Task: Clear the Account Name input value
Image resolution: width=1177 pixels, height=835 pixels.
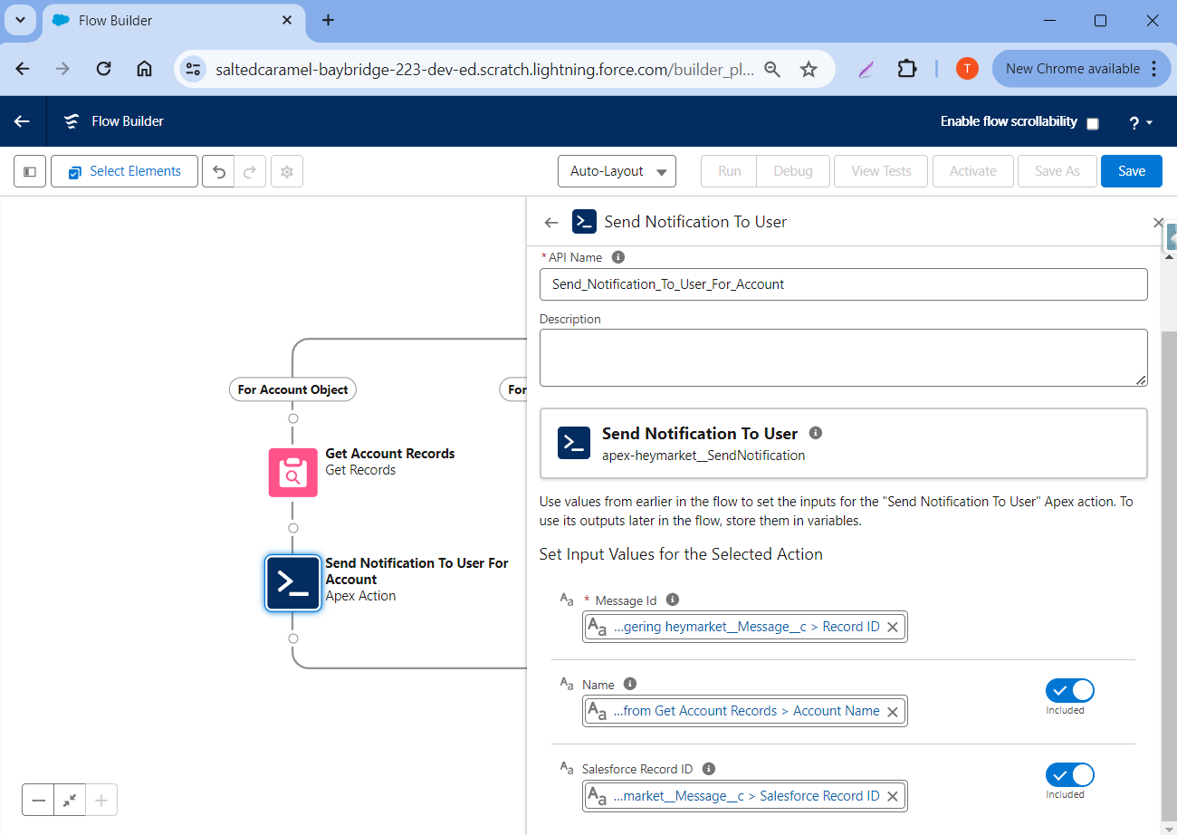Action: tap(893, 711)
